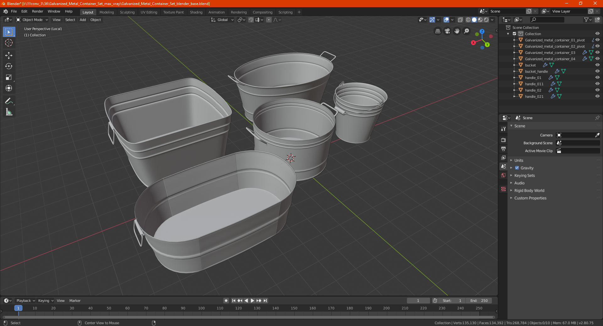Add a new outliner collection icon

click(597, 20)
